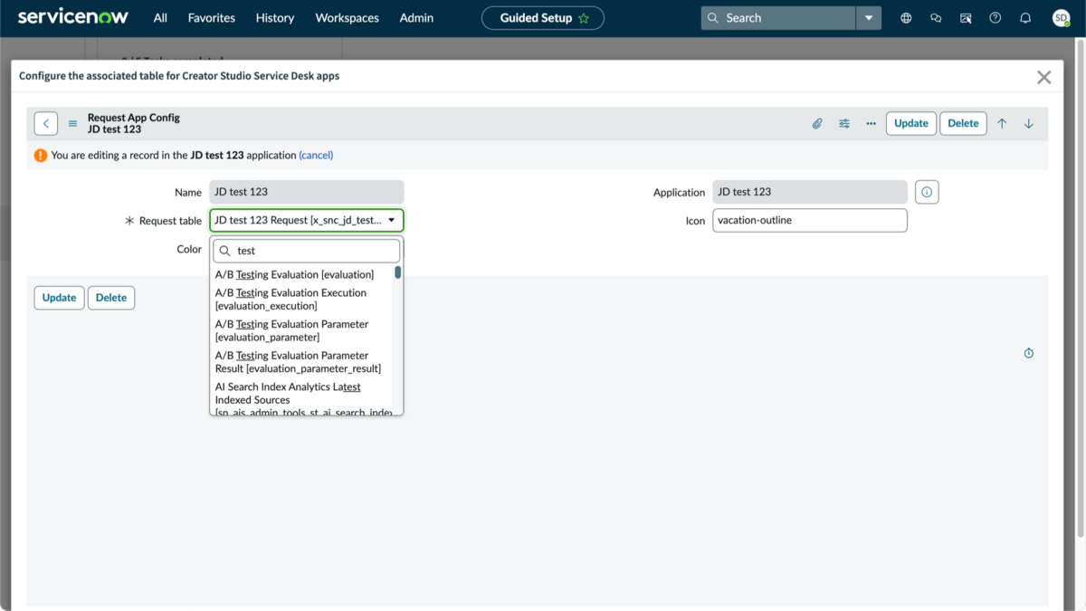Image resolution: width=1086 pixels, height=611 pixels.
Task: Click the Icon field with vacation-outline
Action: tap(810, 220)
